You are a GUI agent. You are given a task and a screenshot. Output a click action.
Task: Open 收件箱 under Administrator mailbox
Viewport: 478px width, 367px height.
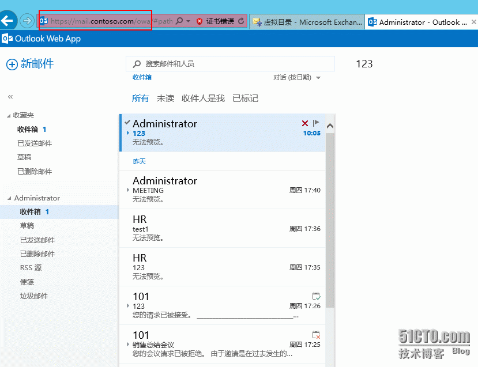coord(59,211)
